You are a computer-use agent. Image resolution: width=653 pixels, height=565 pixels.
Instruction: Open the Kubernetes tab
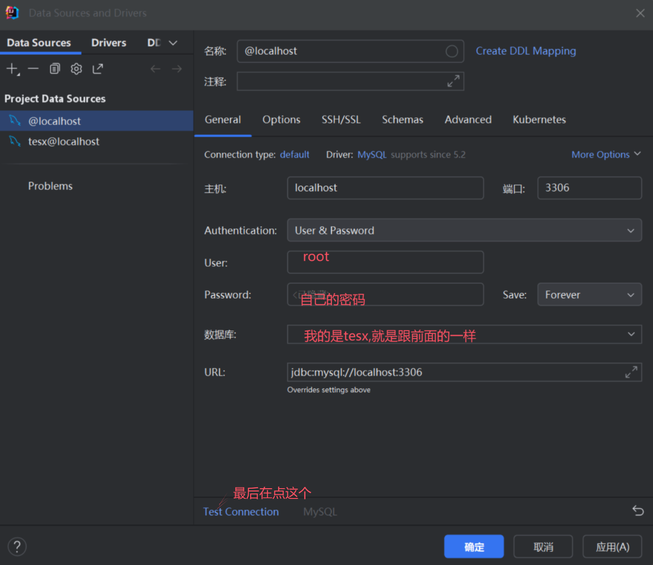(539, 120)
